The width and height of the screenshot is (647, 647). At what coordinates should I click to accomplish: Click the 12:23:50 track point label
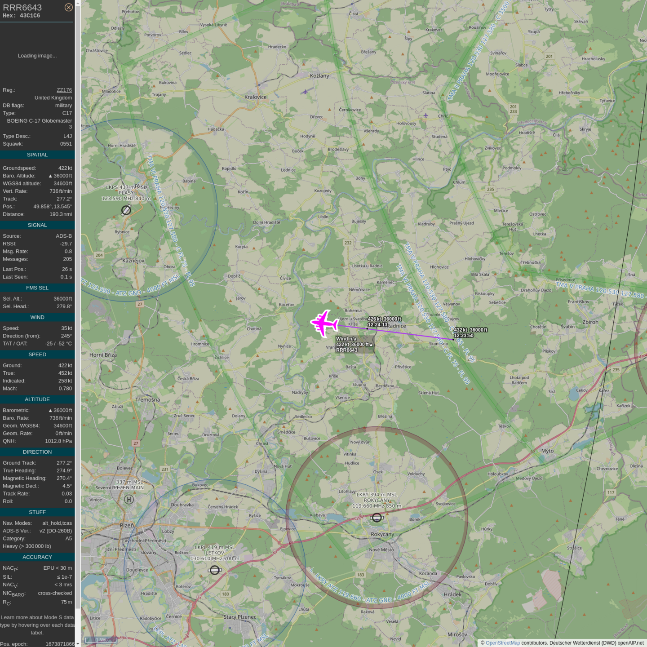(x=464, y=335)
